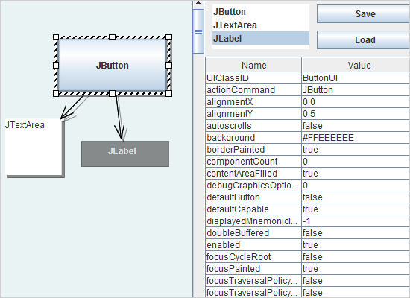Click the actionCommand property name
Image resolution: width=410 pixels, height=298 pixels.
point(253,90)
